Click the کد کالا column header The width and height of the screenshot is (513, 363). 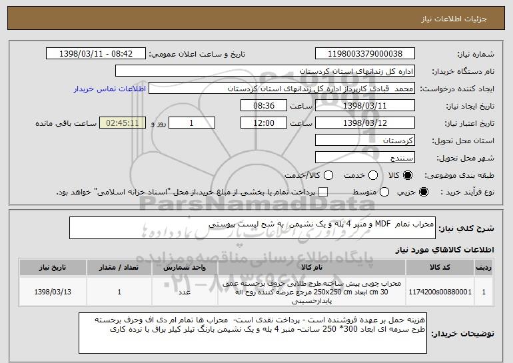tap(440, 268)
